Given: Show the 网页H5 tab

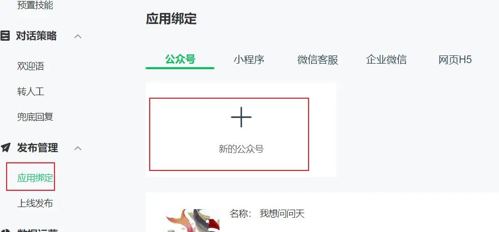Looking at the screenshot, I should point(455,60).
